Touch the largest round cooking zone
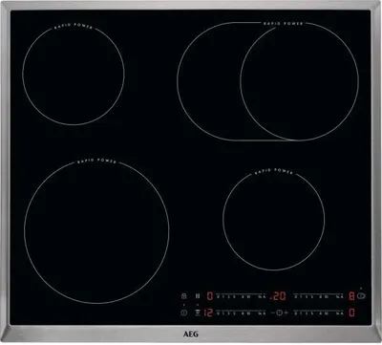Viewport: 382px width, 345px height. coord(96,232)
